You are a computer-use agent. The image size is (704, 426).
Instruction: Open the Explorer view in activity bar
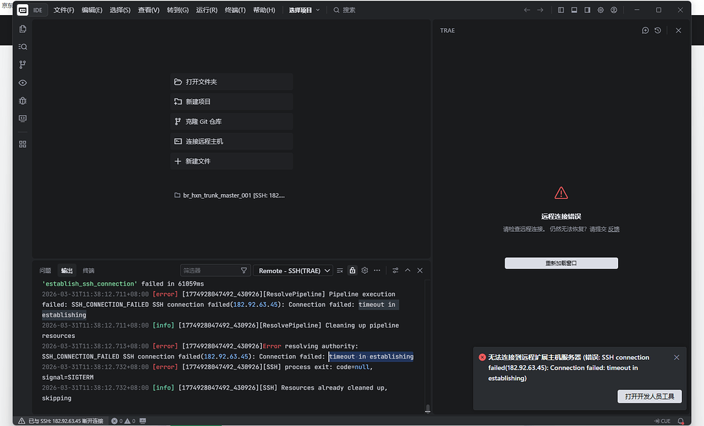pos(23,29)
